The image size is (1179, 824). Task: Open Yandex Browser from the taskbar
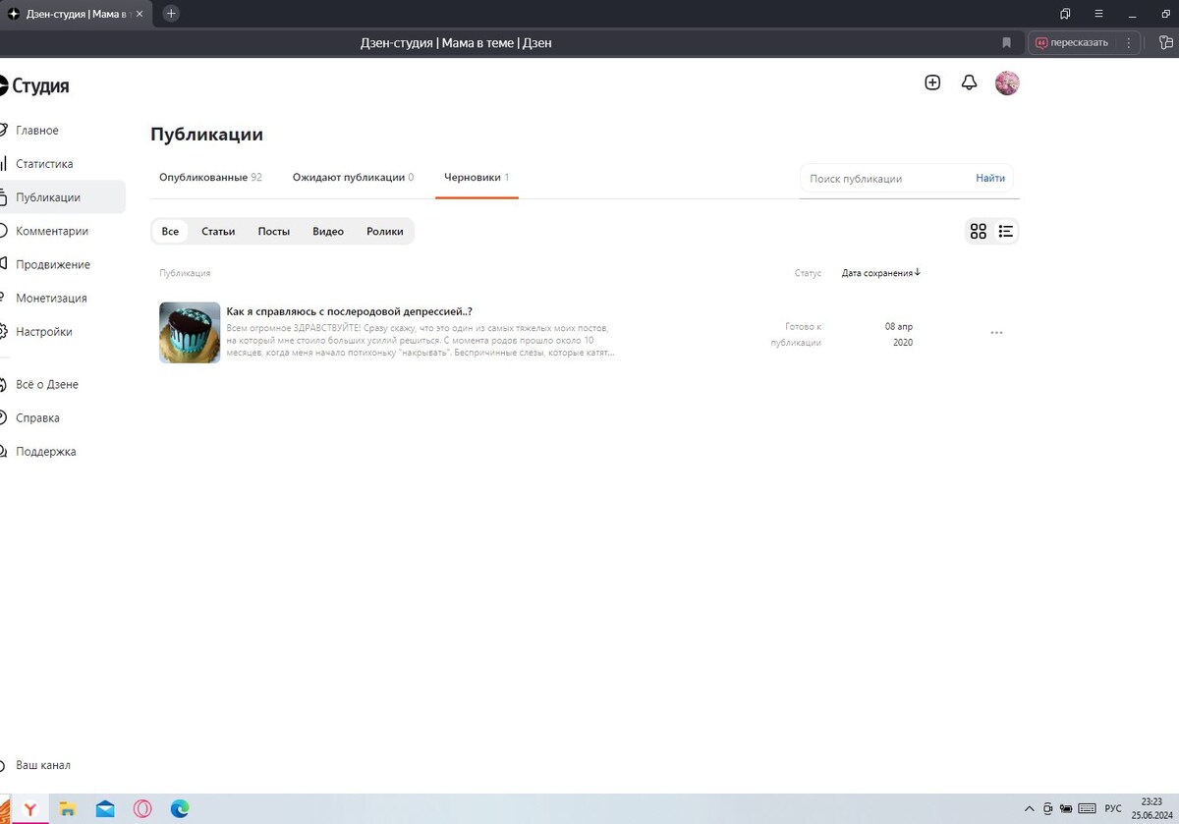[x=30, y=809]
